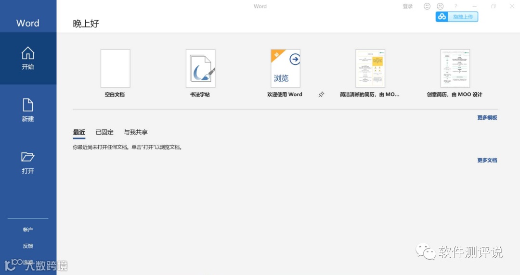Switch to the 与我共享 tab
The width and height of the screenshot is (520, 275).
click(136, 132)
